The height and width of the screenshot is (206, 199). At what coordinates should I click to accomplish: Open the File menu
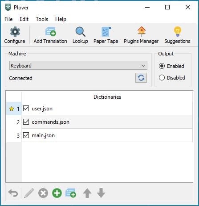(8, 19)
